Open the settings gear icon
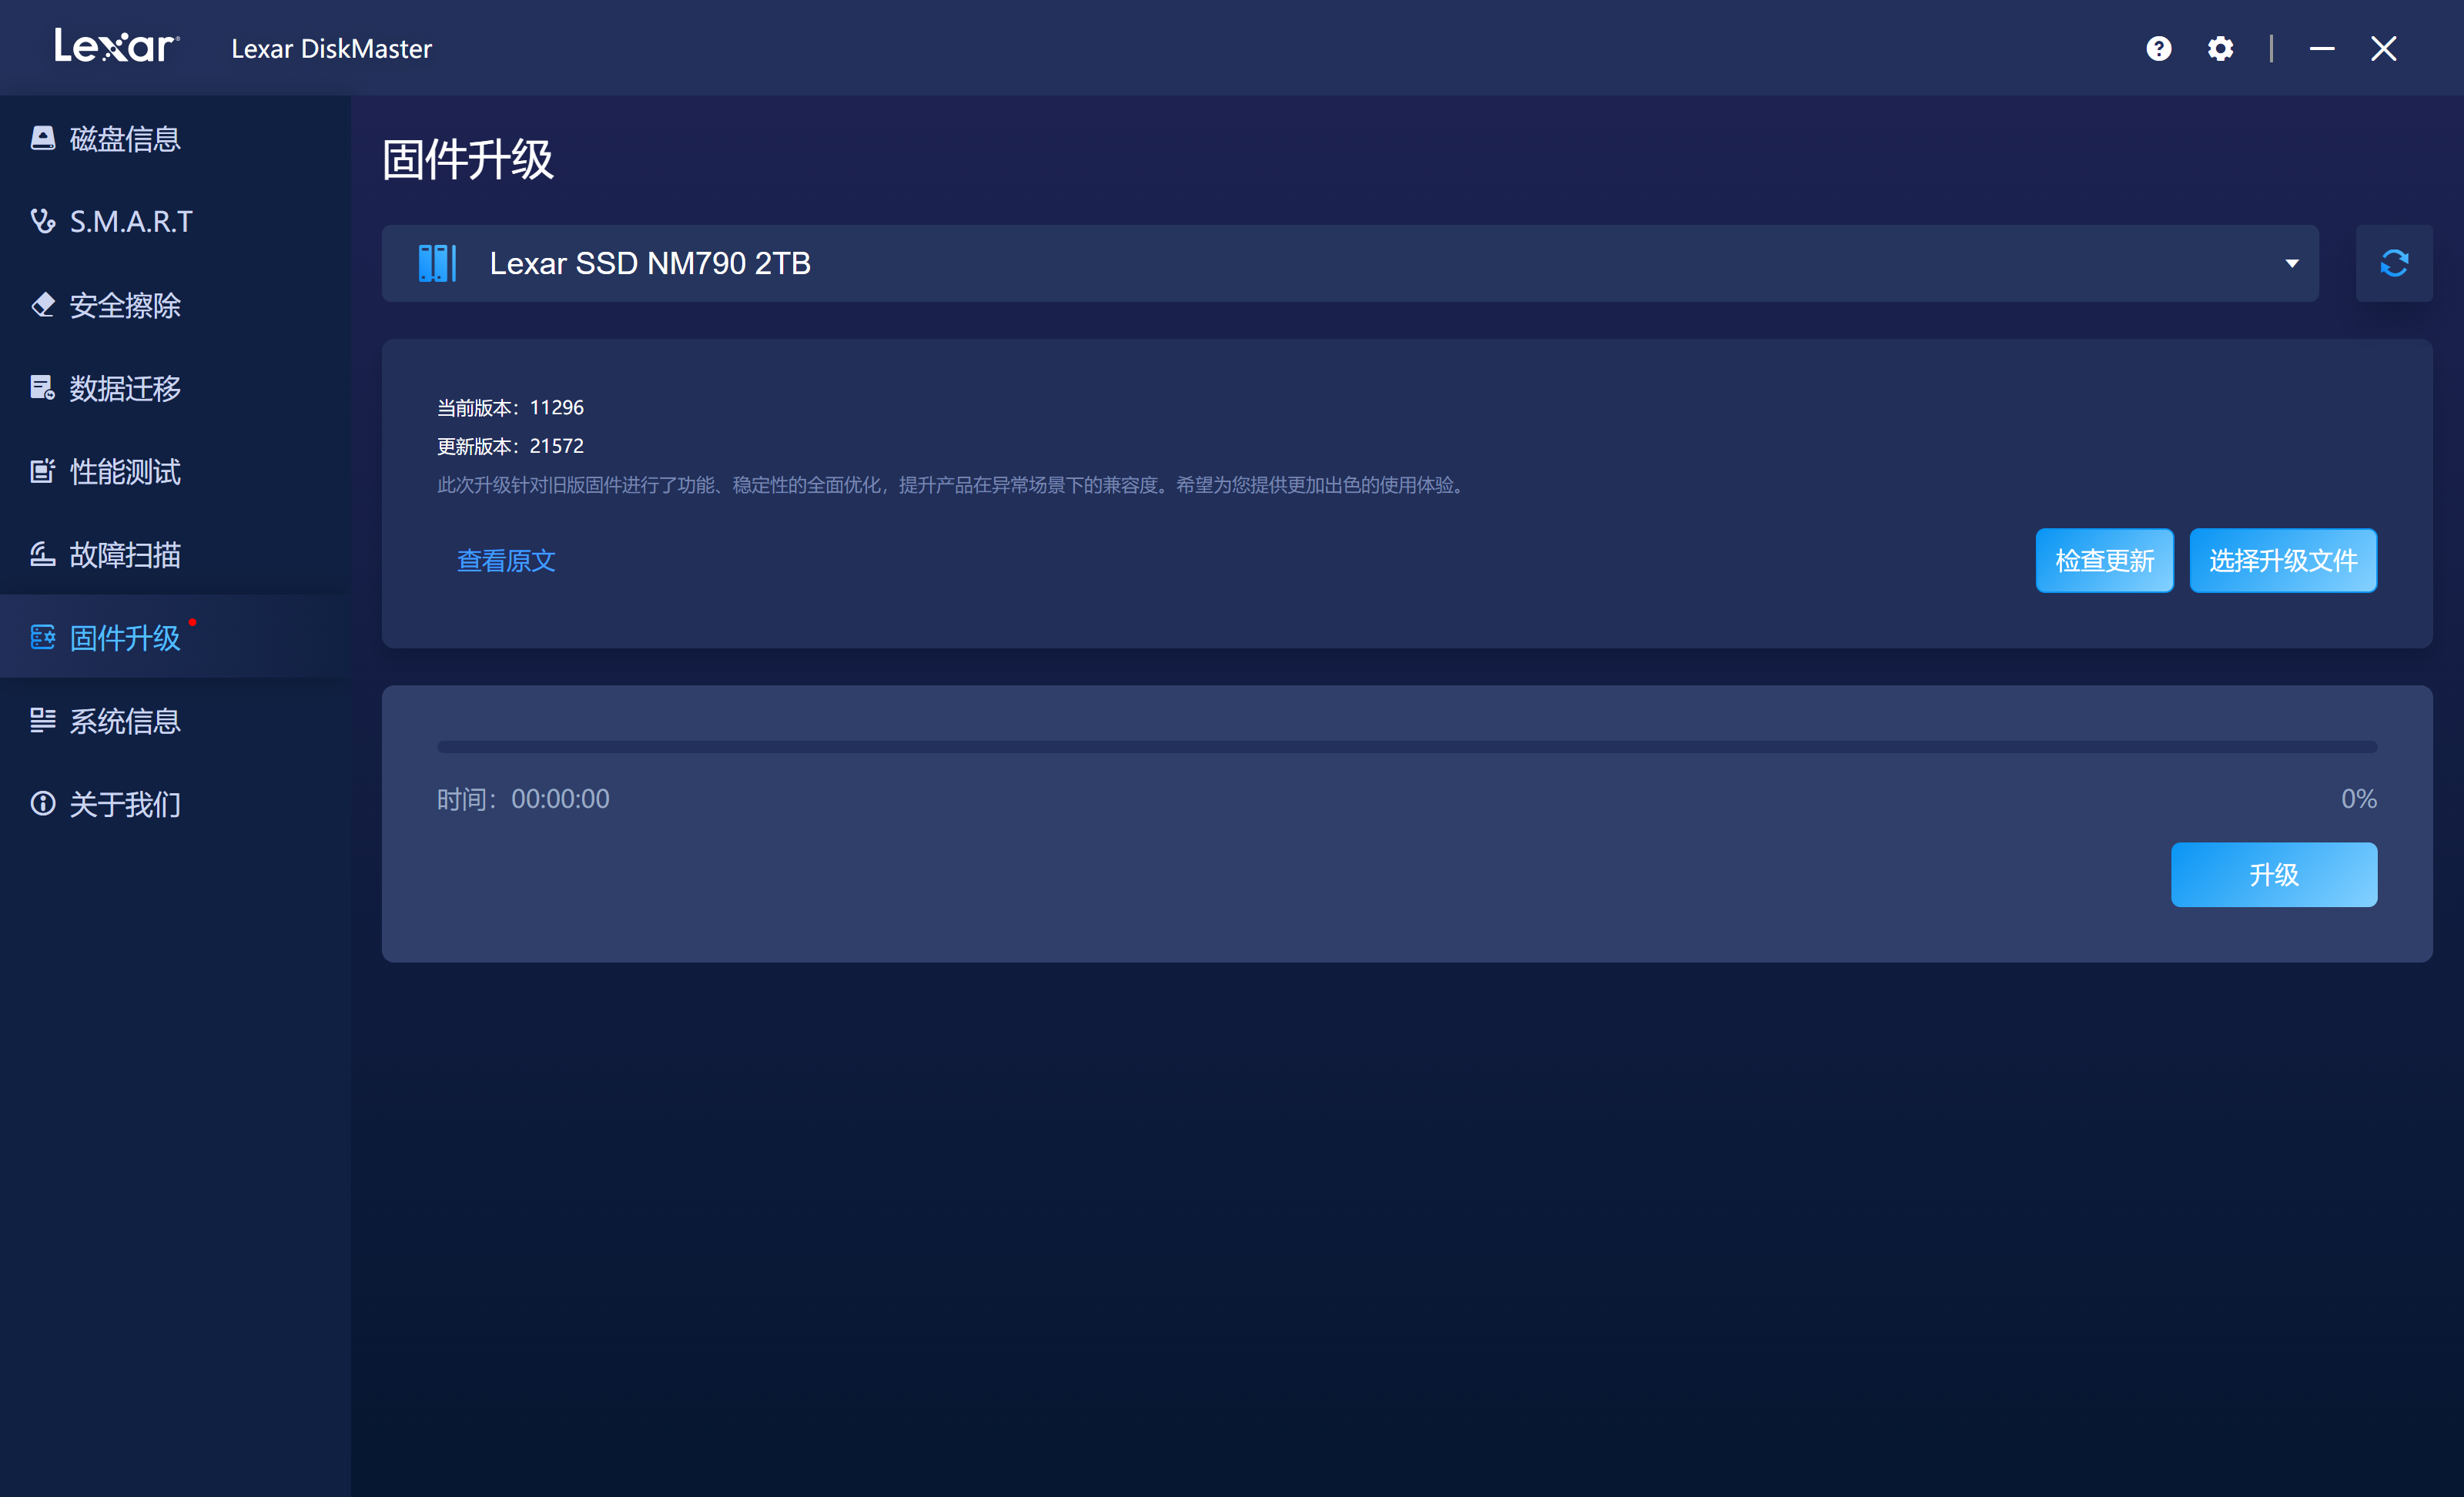The width and height of the screenshot is (2464, 1497). (x=2219, y=48)
